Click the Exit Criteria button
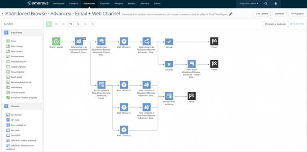This screenshot has height=152, width=307. 262,14
